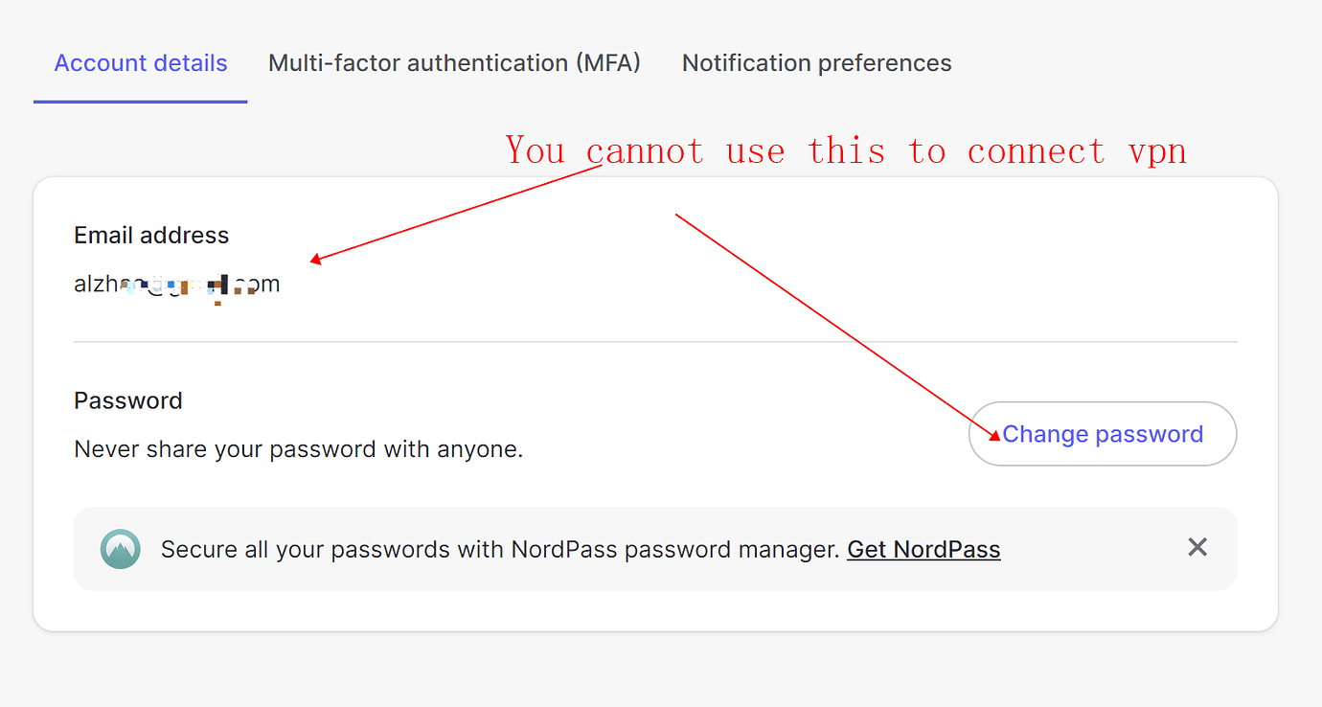Click the divider line above Password
Image resolution: width=1322 pixels, height=707 pixels.
pyautogui.click(x=655, y=341)
